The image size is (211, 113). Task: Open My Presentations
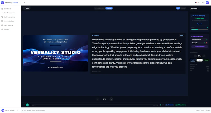click(9, 17)
